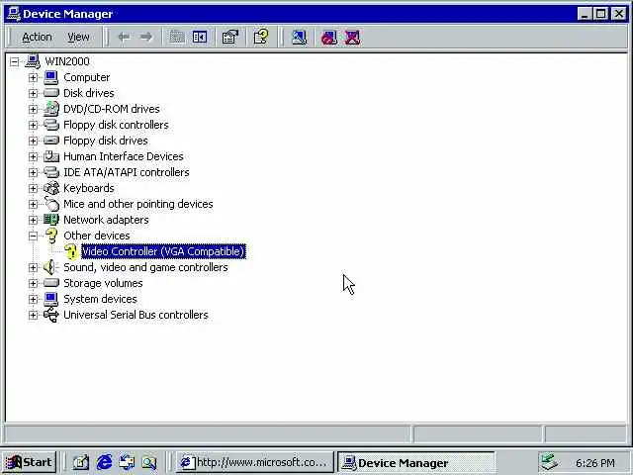This screenshot has height=475, width=633.
Task: Click the magnifier quick launch icon
Action: (149, 462)
